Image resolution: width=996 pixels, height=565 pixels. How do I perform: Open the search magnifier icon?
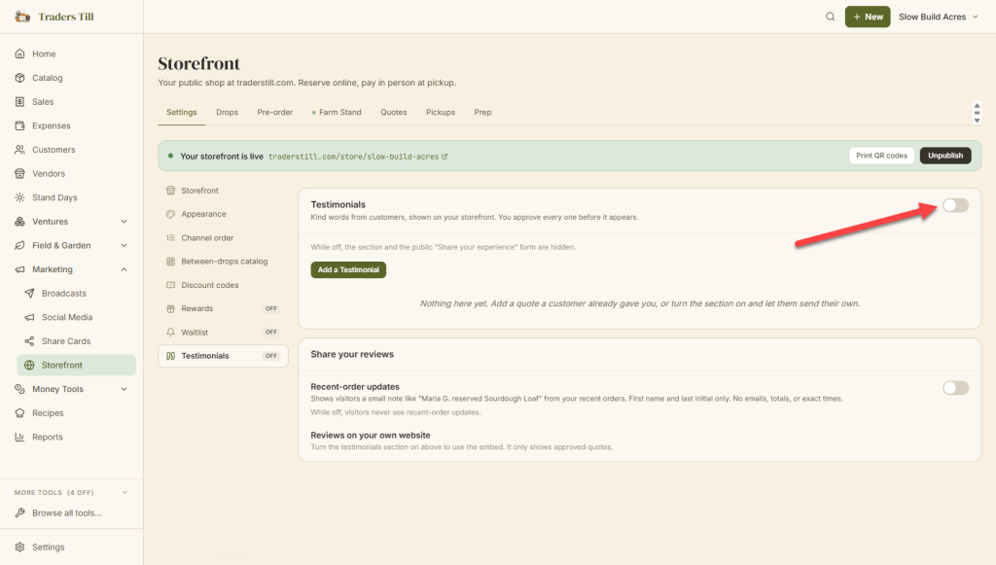tap(831, 17)
